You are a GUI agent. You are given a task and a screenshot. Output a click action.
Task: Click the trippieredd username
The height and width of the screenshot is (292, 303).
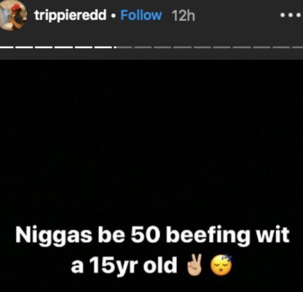(x=71, y=15)
